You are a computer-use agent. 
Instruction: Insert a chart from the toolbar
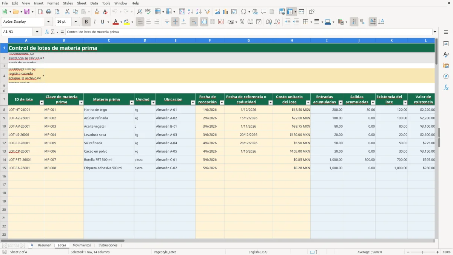pyautogui.click(x=226, y=12)
